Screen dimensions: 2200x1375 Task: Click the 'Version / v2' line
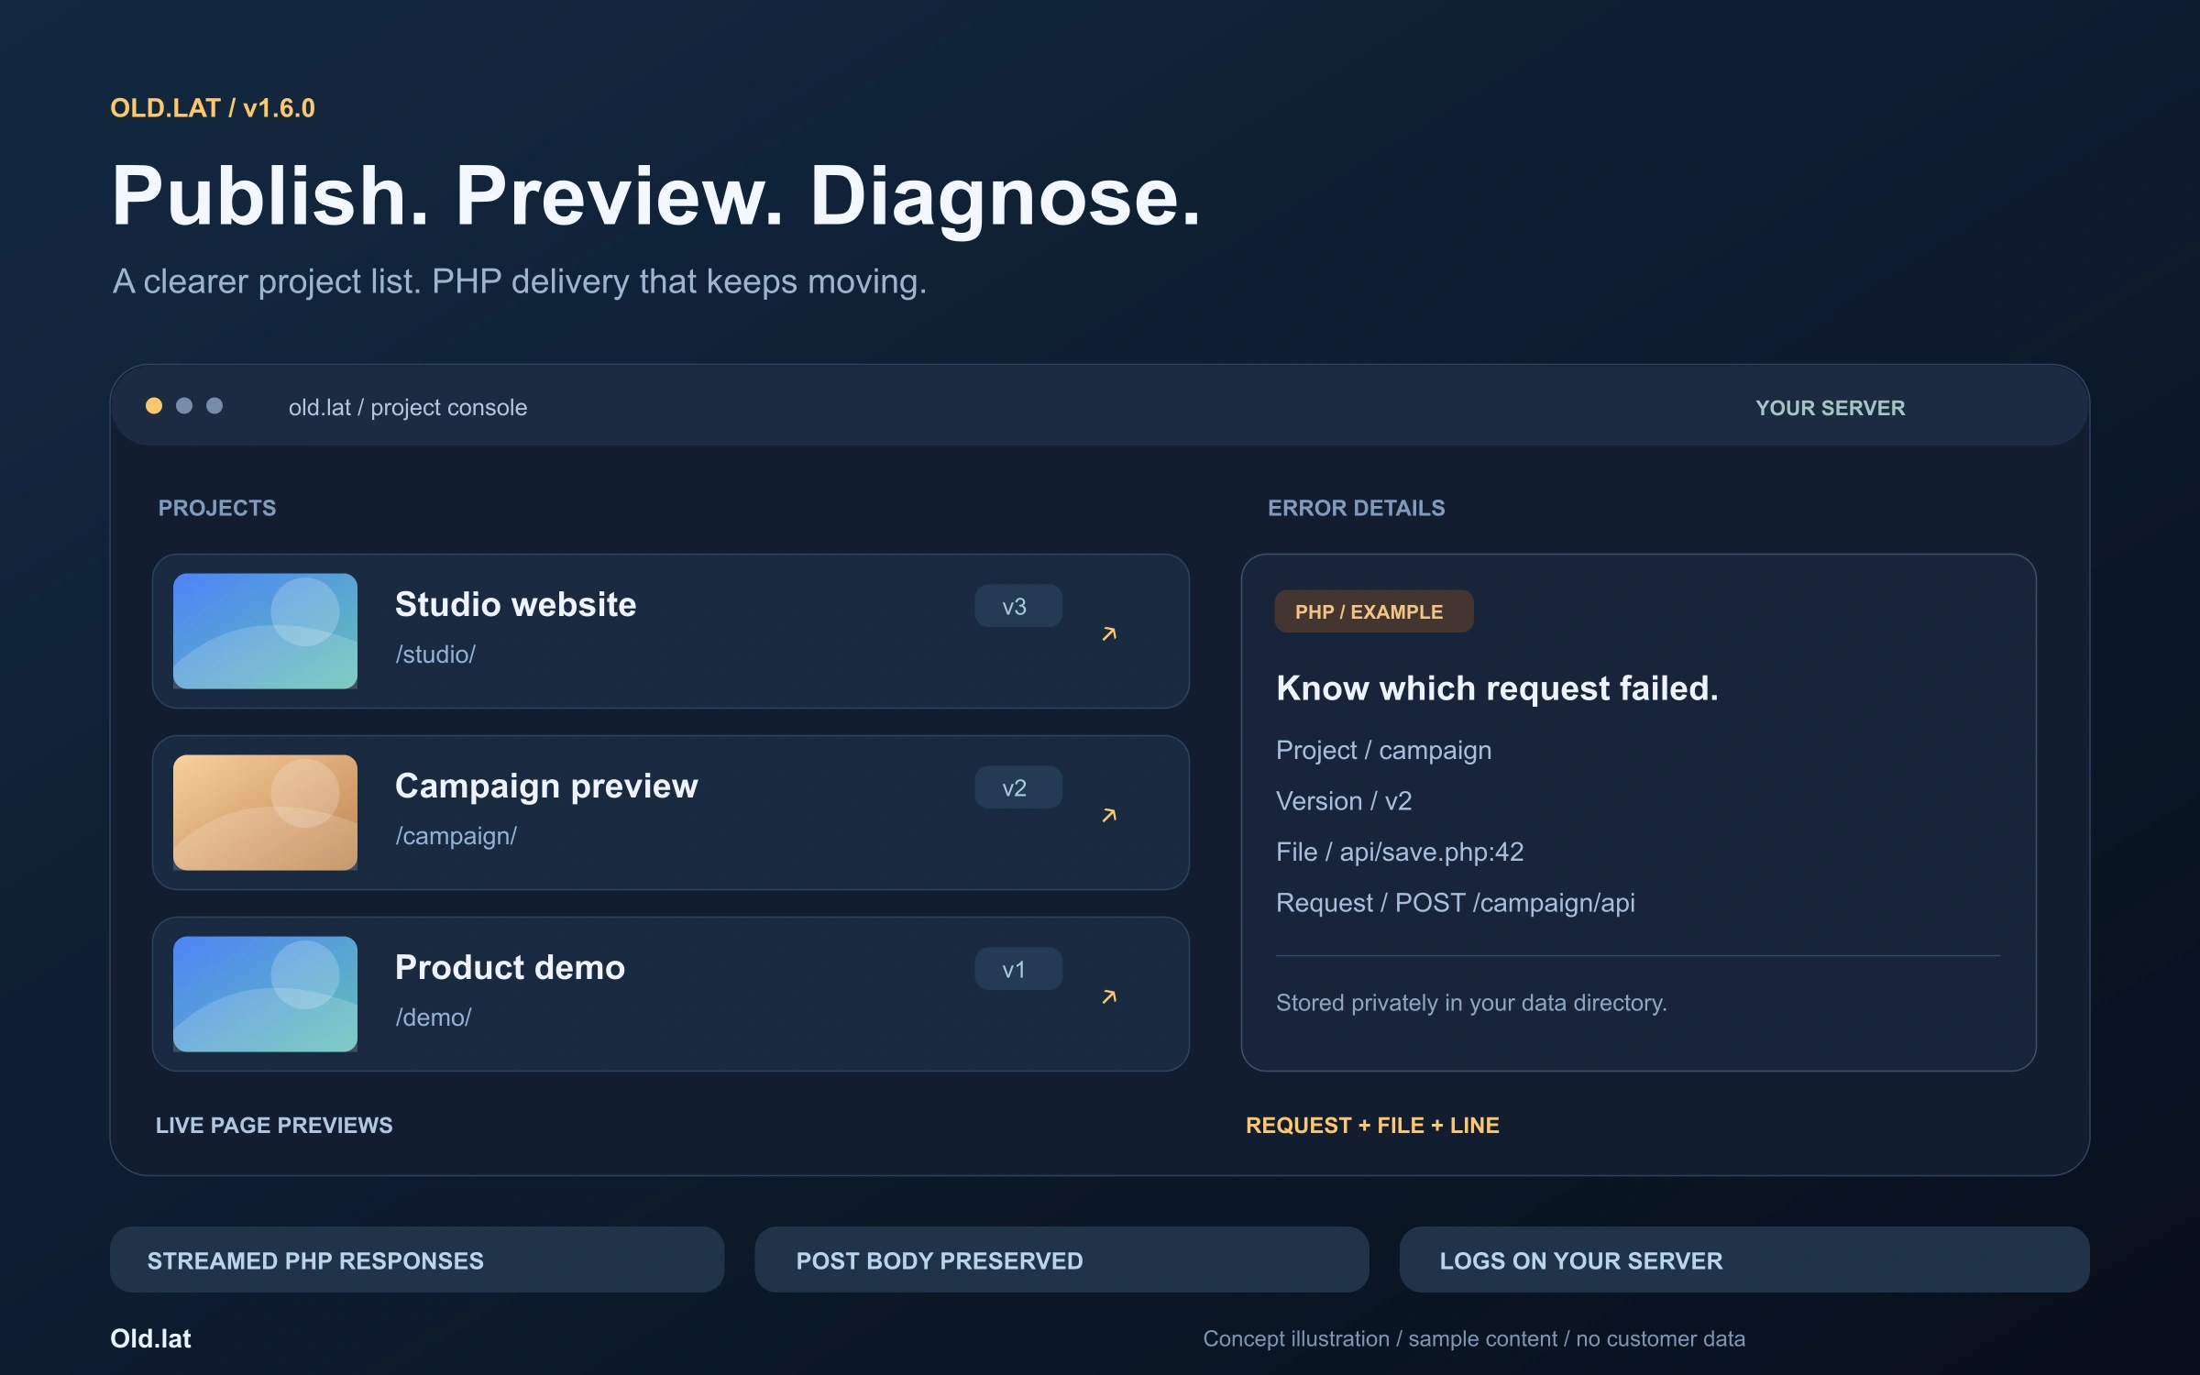(1344, 801)
